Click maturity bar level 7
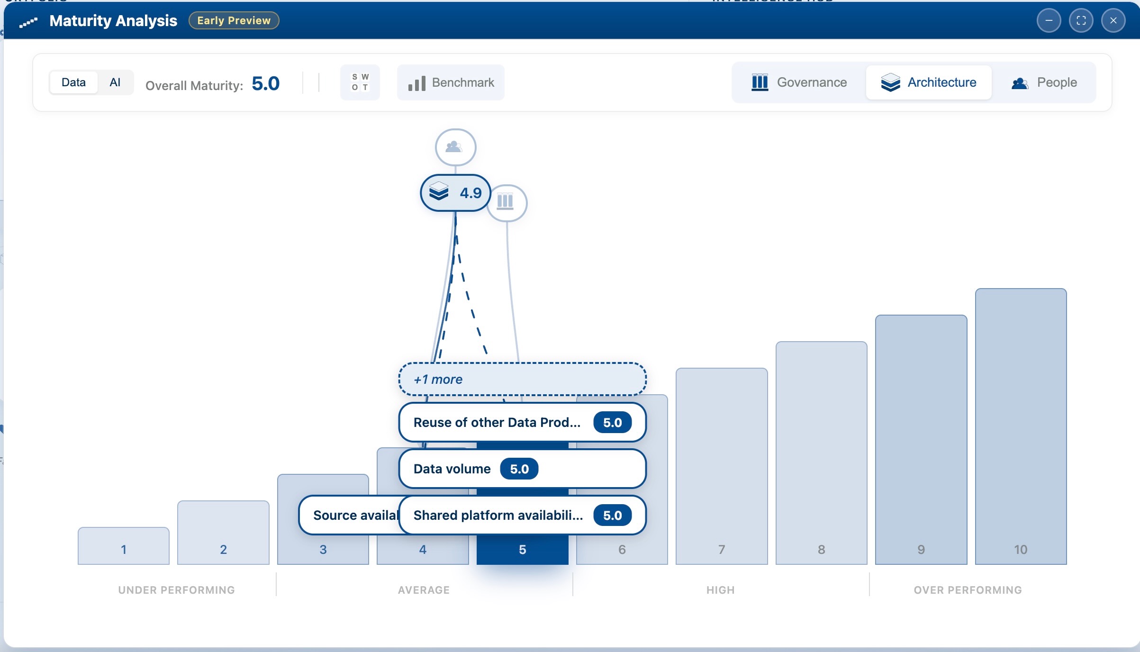The width and height of the screenshot is (1140, 652). [x=722, y=466]
